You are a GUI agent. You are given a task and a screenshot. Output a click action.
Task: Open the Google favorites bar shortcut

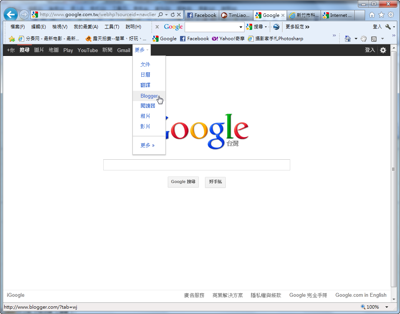coord(165,39)
